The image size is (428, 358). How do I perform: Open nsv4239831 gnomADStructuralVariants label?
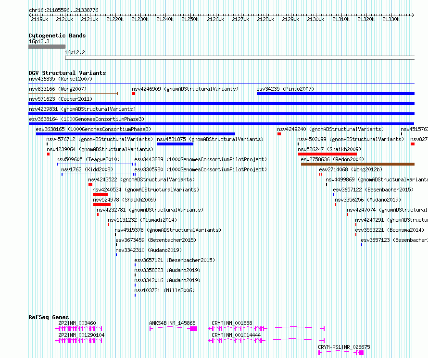(x=82, y=109)
